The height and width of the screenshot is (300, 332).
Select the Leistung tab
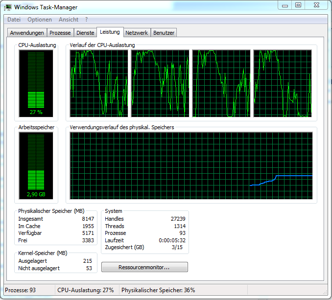coord(110,32)
